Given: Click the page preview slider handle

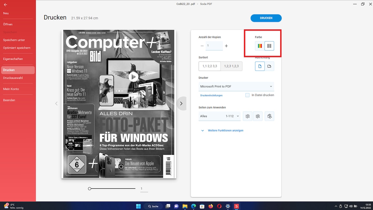Looking at the screenshot, I should pos(89,189).
